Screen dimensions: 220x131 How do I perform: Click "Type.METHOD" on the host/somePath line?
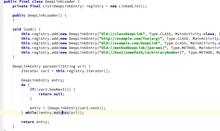(x=200, y=53)
